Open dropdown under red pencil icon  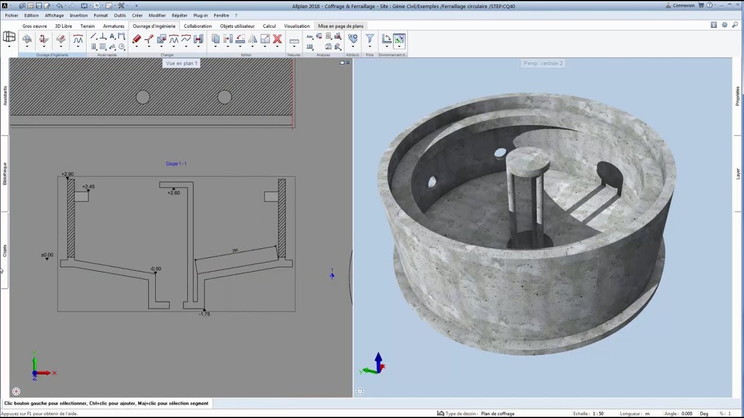coord(137,46)
